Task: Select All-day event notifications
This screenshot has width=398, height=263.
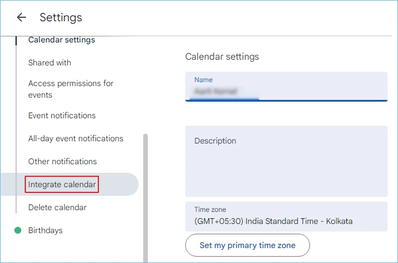Action: 75,138
